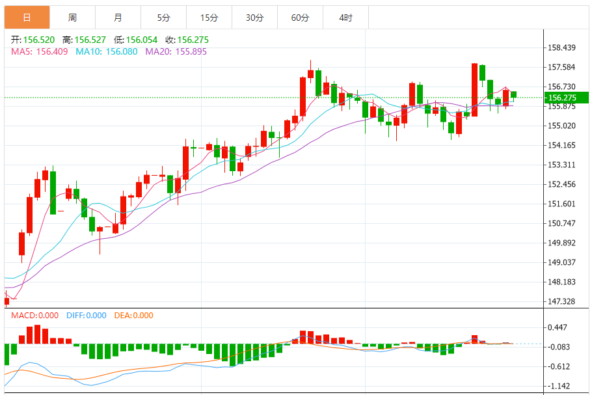The height and width of the screenshot is (395, 592).
Task: Click the MA20 indicator label
Action: tap(176, 51)
